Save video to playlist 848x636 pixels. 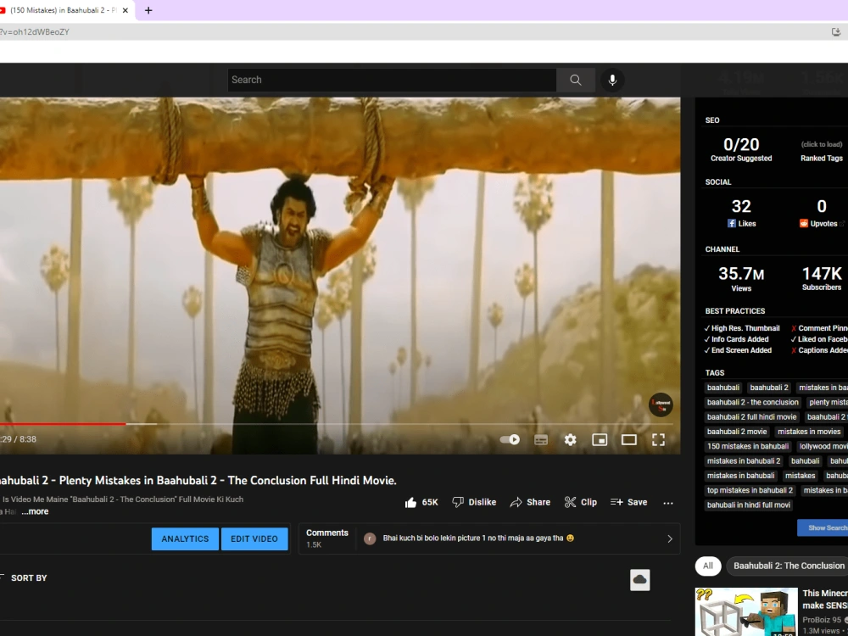click(628, 502)
